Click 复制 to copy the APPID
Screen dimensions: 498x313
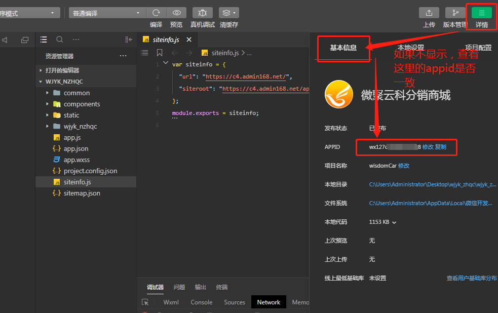[441, 147]
